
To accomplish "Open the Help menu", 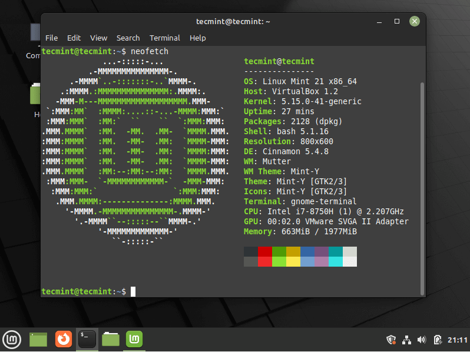I will pyautogui.click(x=198, y=38).
